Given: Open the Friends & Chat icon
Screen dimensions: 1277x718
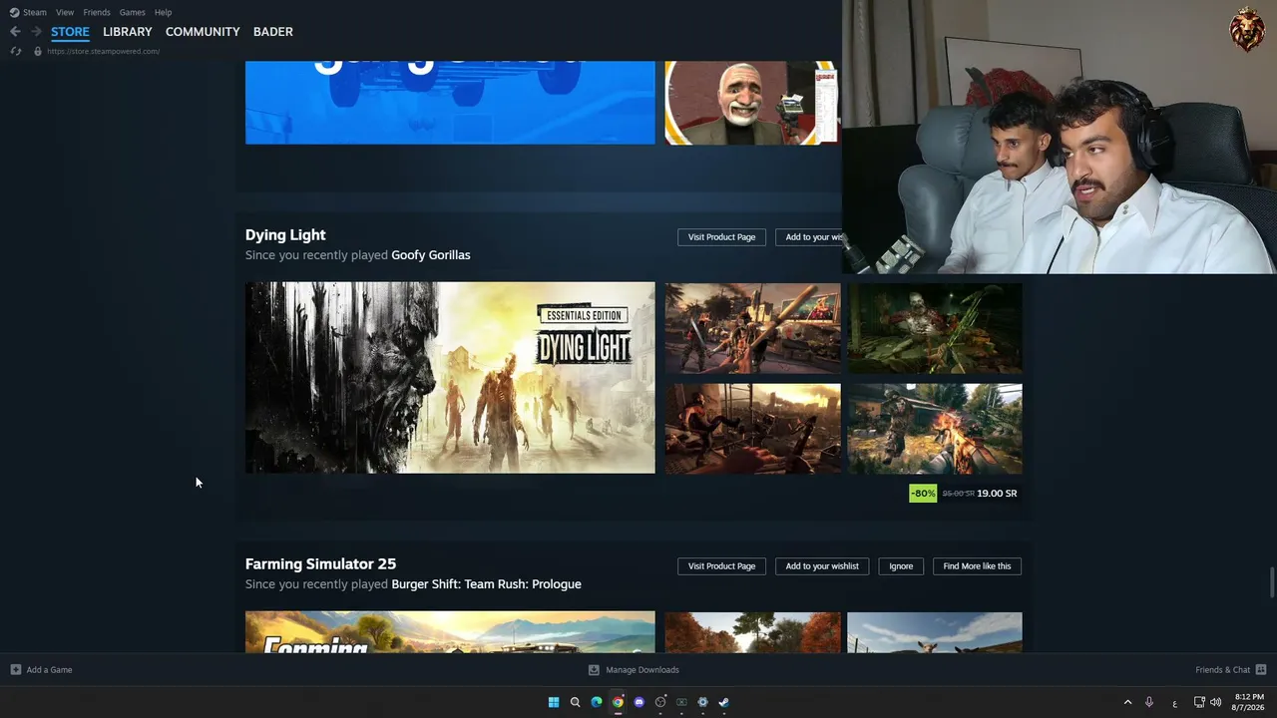Looking at the screenshot, I should 1261,670.
